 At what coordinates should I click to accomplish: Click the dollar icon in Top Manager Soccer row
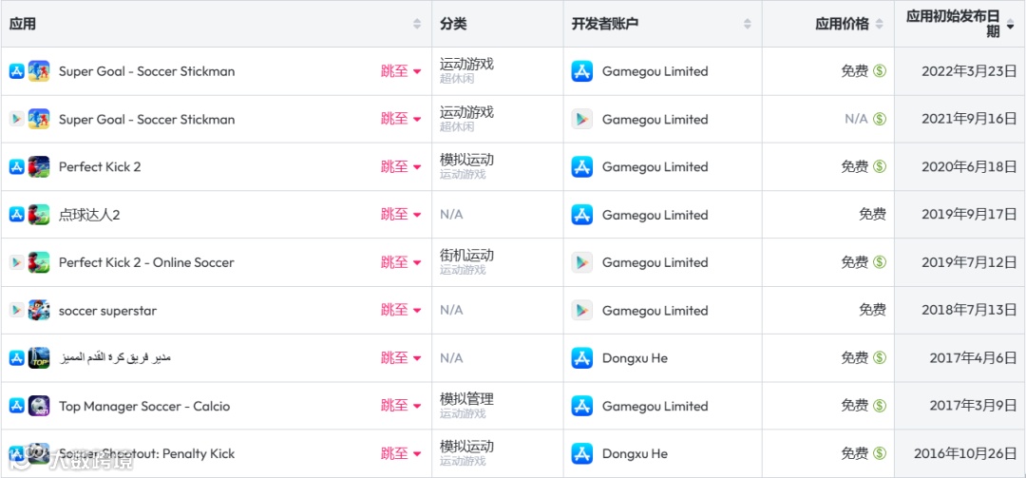(880, 406)
